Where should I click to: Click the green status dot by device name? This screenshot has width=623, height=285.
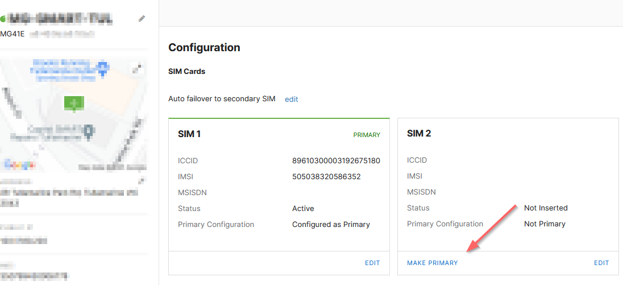(x=3, y=19)
